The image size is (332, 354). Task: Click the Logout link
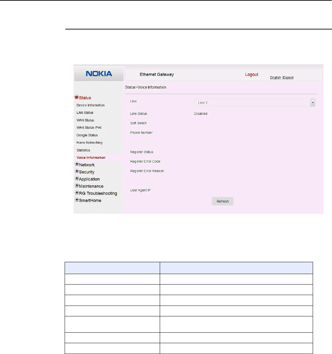coord(252,75)
